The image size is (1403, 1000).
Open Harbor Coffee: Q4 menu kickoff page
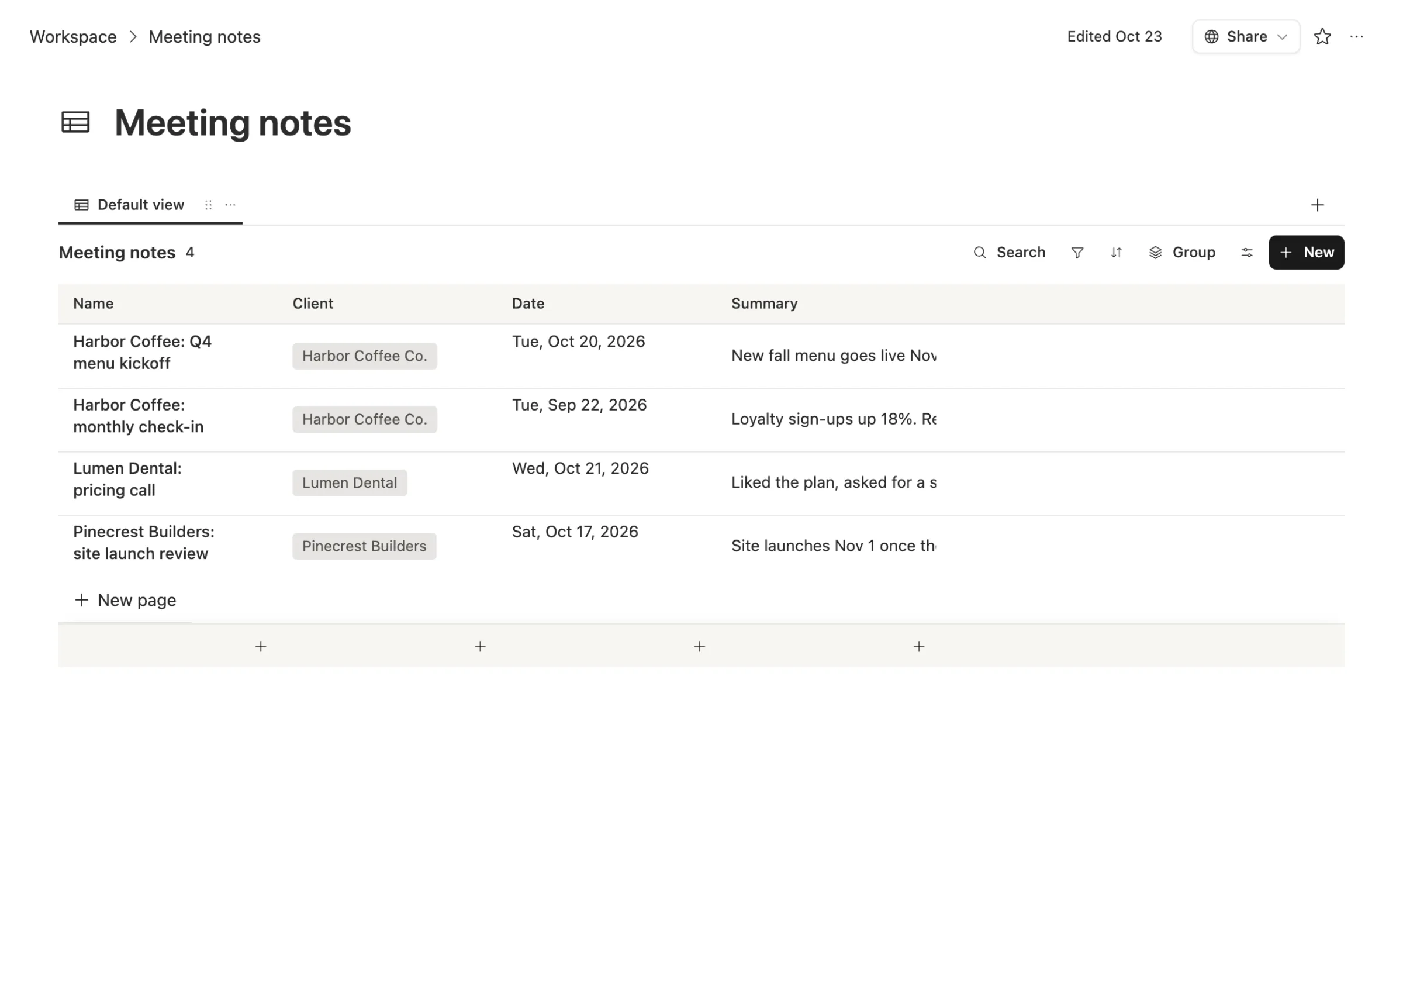142,352
